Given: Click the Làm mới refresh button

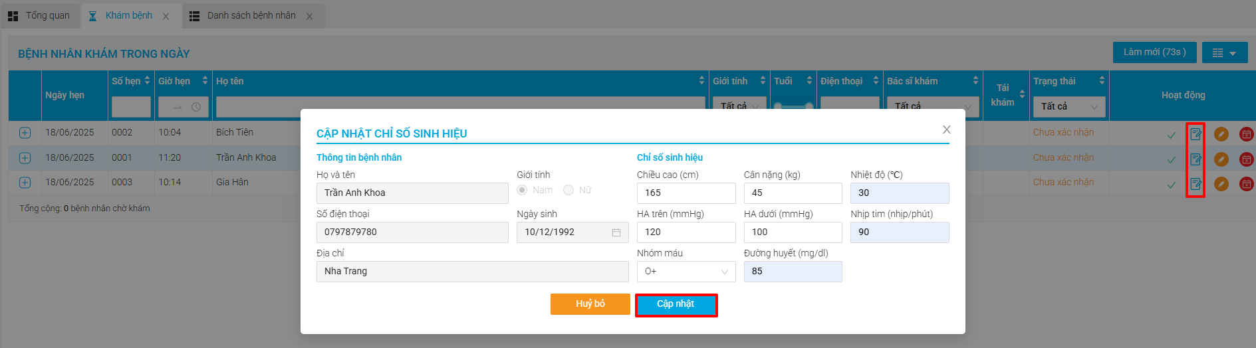Looking at the screenshot, I should (1155, 52).
